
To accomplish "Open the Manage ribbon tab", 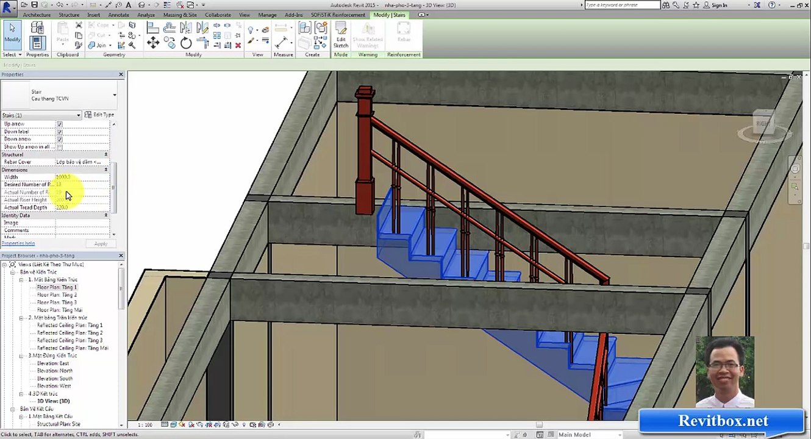I will coord(267,15).
